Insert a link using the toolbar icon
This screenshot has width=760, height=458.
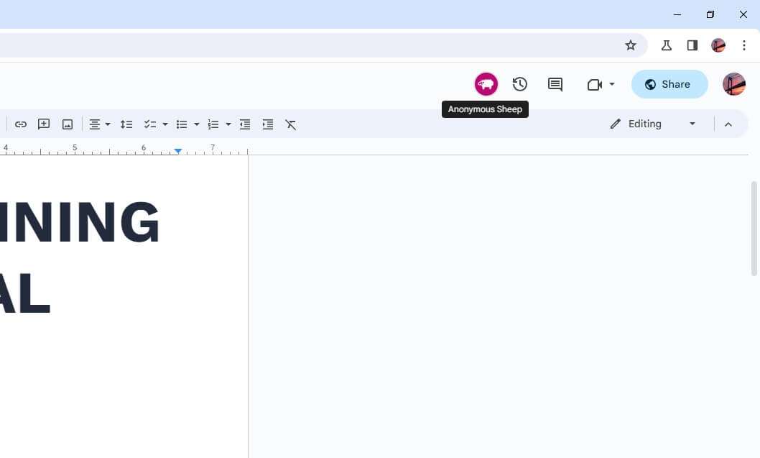point(21,124)
